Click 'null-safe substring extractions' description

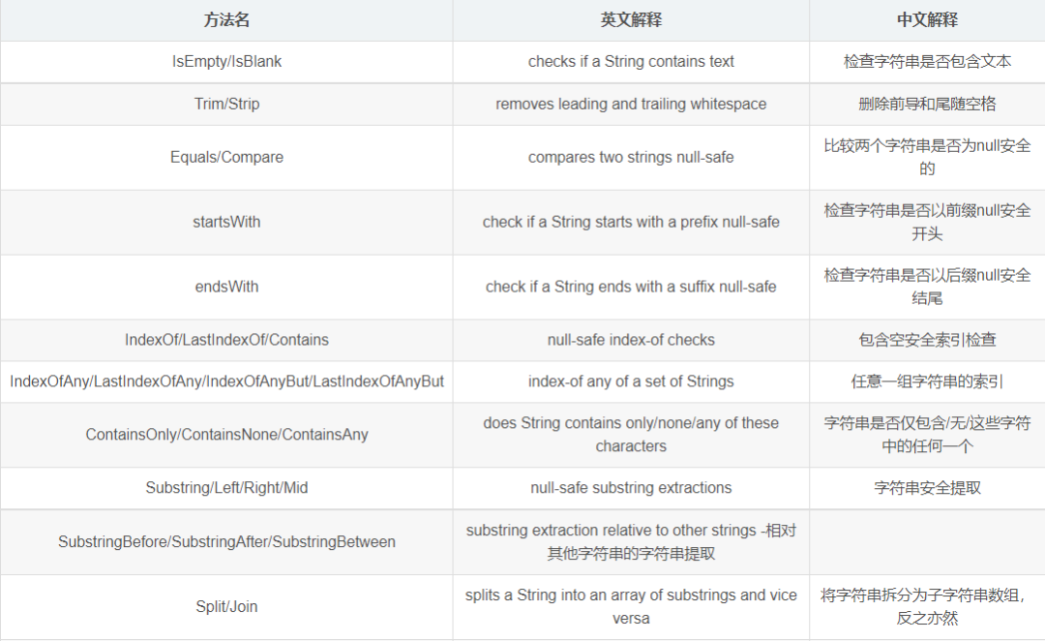(x=631, y=488)
